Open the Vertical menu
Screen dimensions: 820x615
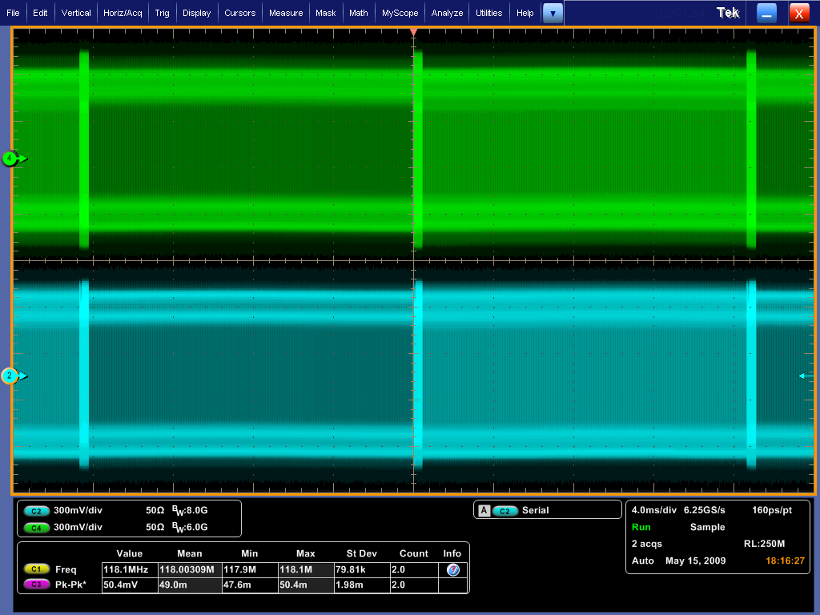76,13
